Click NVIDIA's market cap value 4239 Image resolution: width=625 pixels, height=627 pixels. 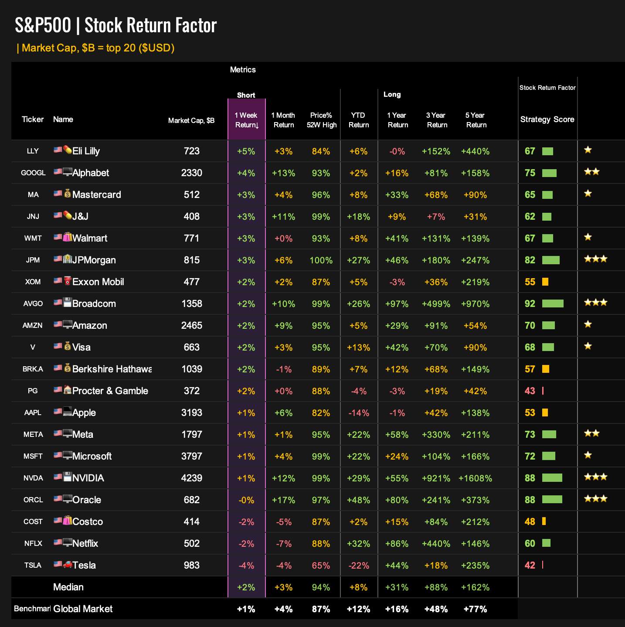coord(192,478)
